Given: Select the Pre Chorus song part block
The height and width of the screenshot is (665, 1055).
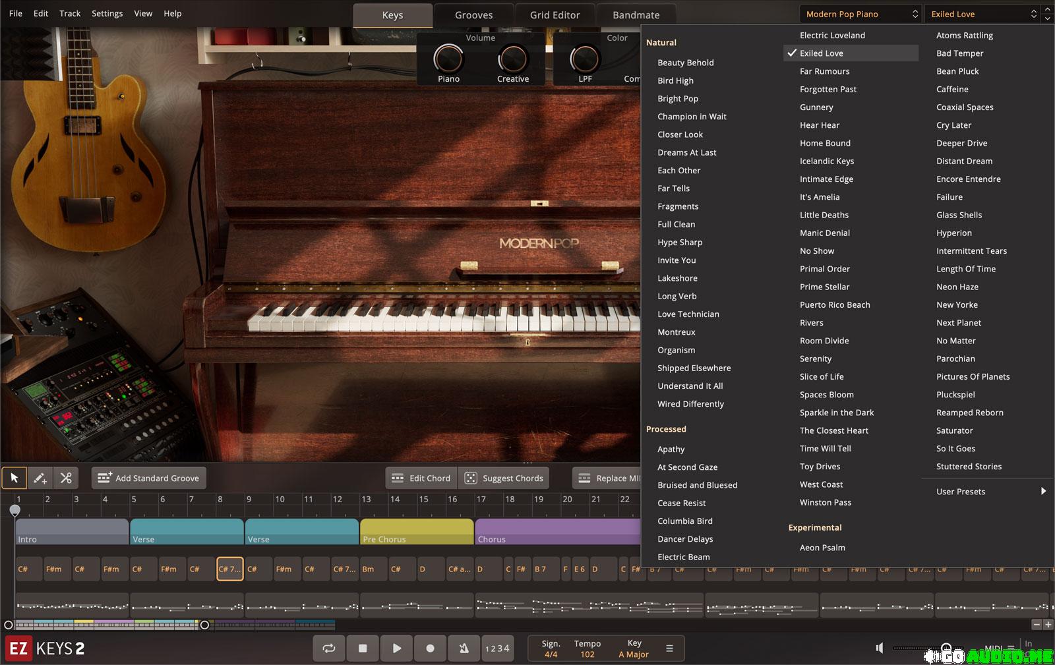Looking at the screenshot, I should (417, 532).
